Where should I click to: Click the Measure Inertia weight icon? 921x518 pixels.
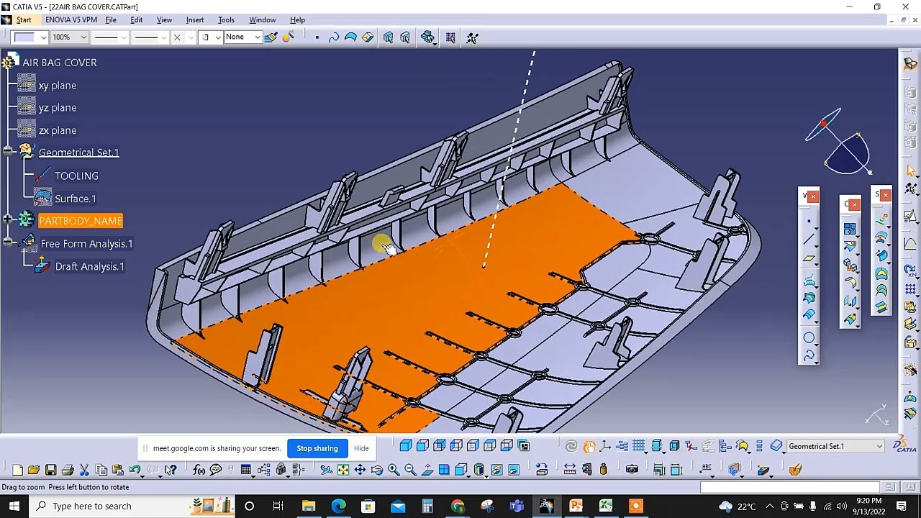(x=603, y=470)
